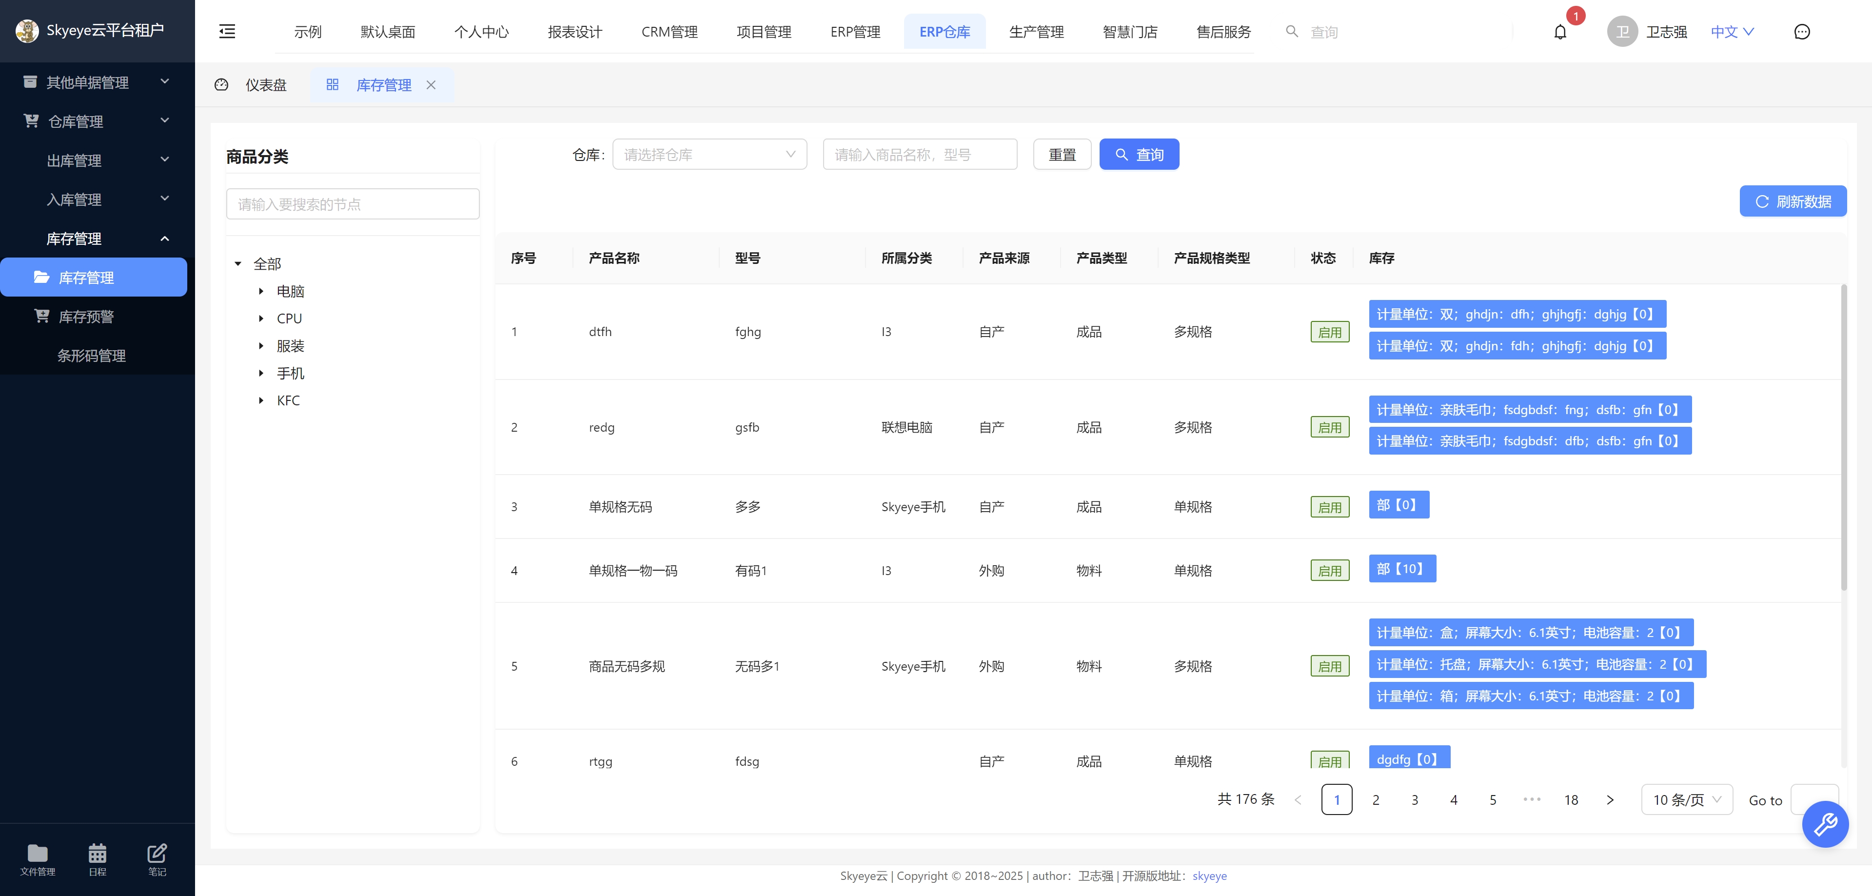The height and width of the screenshot is (896, 1872).
Task: Switch to 生产管理 module
Action: (1036, 32)
